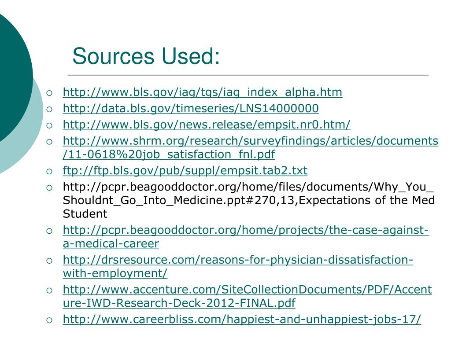Click the bullet beside the drsresource.com link
The image size is (451, 338).
(x=49, y=261)
